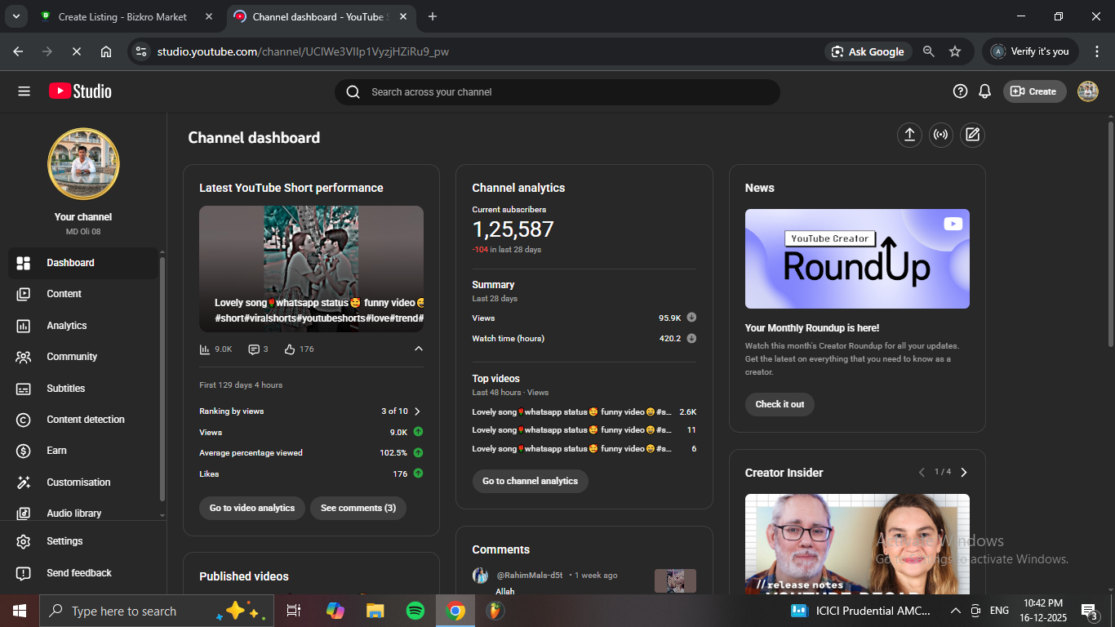This screenshot has height=627, width=1115.
Task: Click the Go live broadcast icon
Action: (x=940, y=136)
